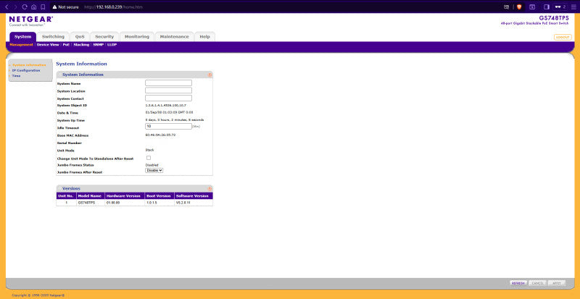
Task: Open the SNMP submenu
Action: coord(98,45)
